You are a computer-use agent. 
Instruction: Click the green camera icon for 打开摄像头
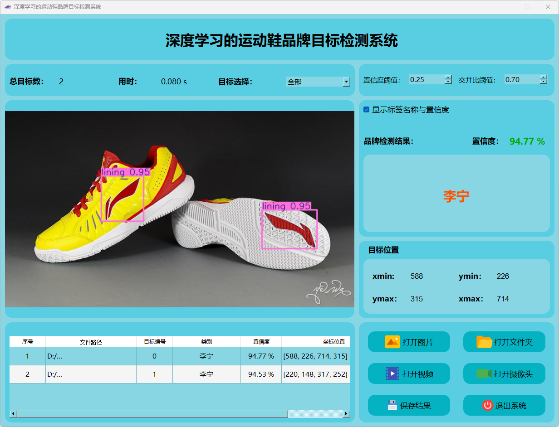(484, 374)
